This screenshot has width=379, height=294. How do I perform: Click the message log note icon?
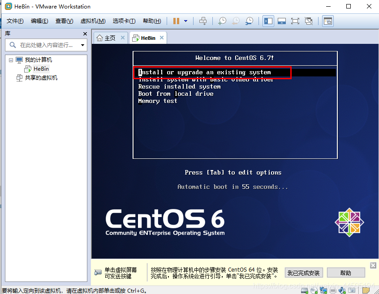(x=366, y=290)
